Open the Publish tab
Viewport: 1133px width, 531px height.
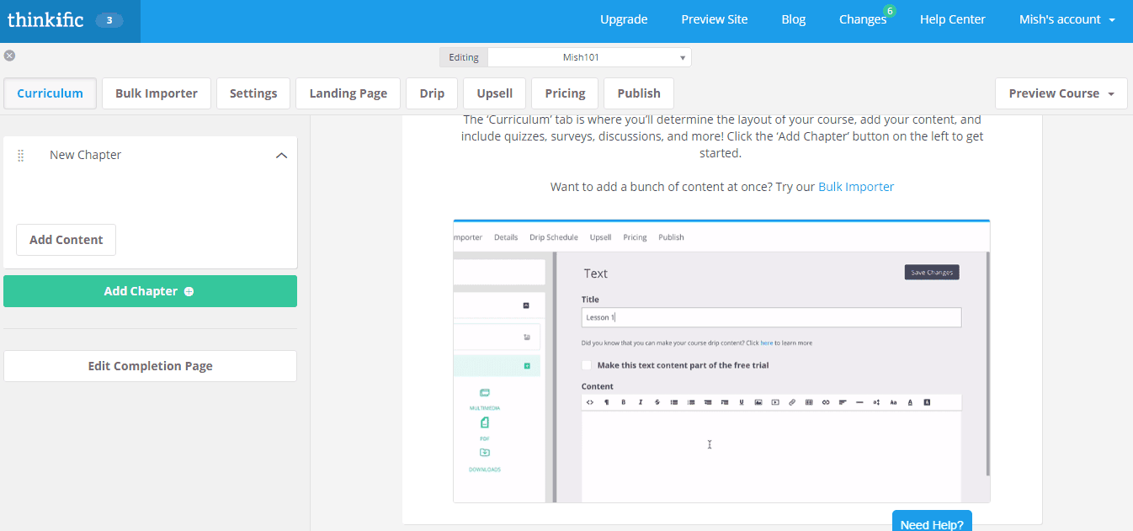coord(639,93)
